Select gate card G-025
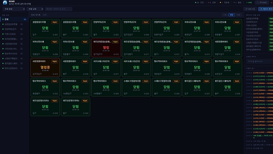The width and height of the screenshot is (273, 154). (136, 87)
